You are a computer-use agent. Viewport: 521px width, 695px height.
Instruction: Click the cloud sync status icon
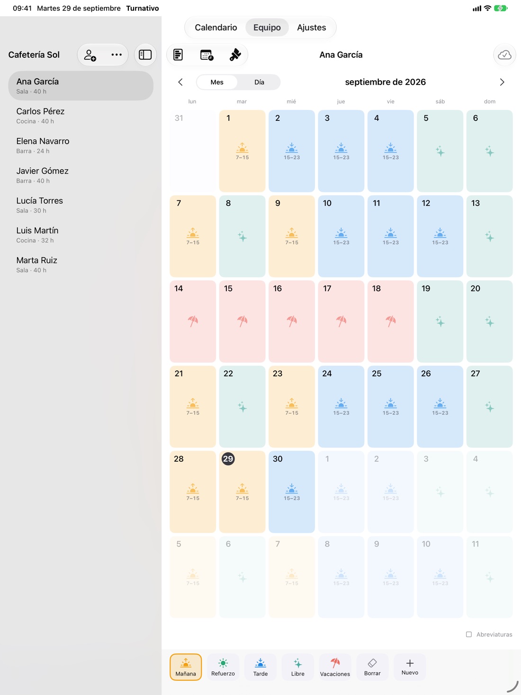(504, 55)
